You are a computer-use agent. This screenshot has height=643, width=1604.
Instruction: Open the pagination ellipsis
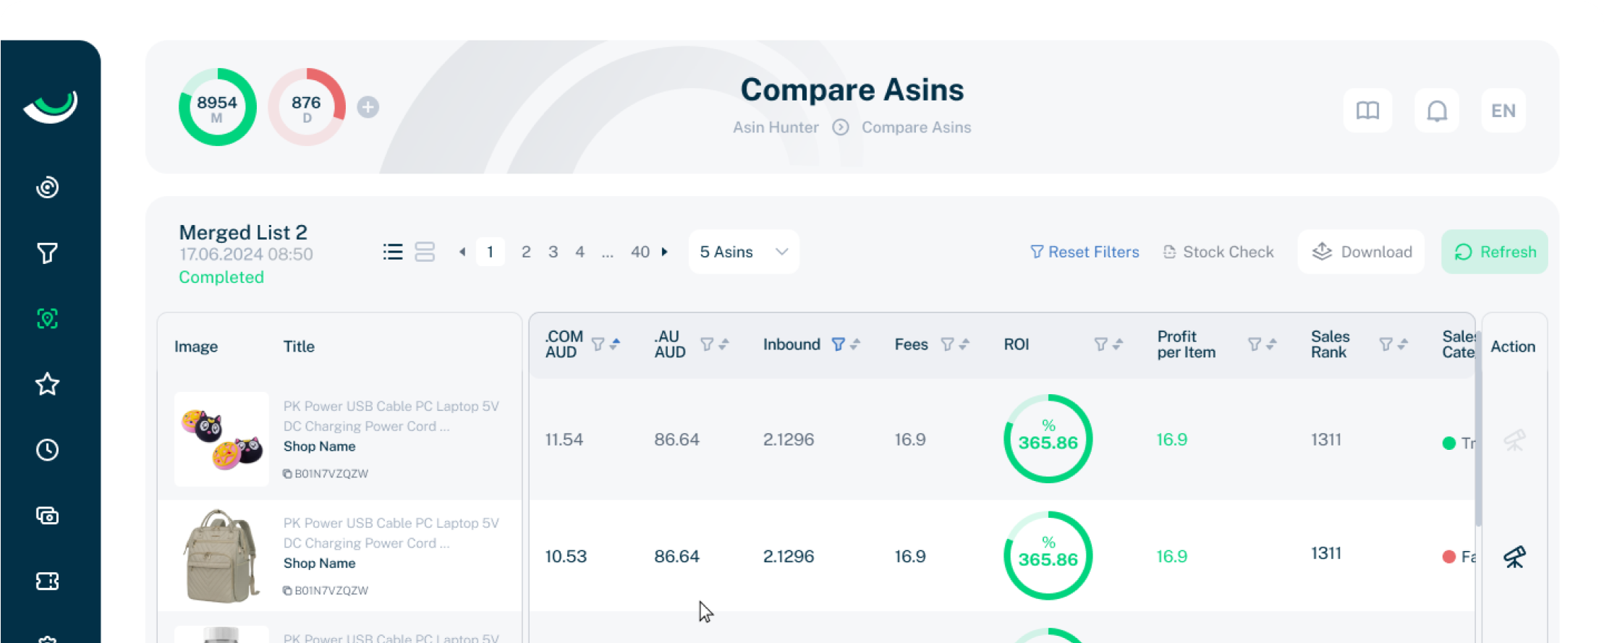click(608, 253)
